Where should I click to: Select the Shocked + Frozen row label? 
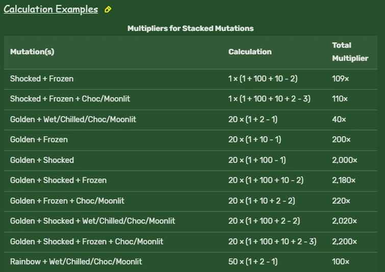pos(42,79)
